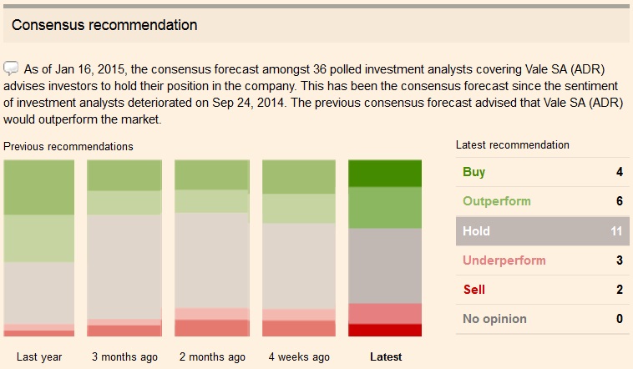Select the Buy row in Latest recommendation
Viewport: 633px width, 369px height.
coord(542,172)
